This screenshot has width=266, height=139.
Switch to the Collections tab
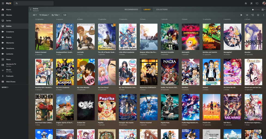(162, 10)
